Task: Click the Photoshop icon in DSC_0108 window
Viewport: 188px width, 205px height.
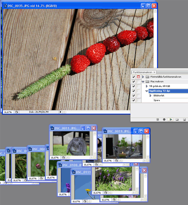Action: (60, 165)
